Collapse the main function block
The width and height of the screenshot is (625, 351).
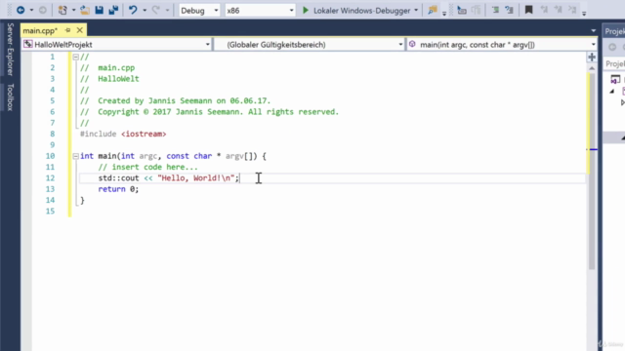75,156
